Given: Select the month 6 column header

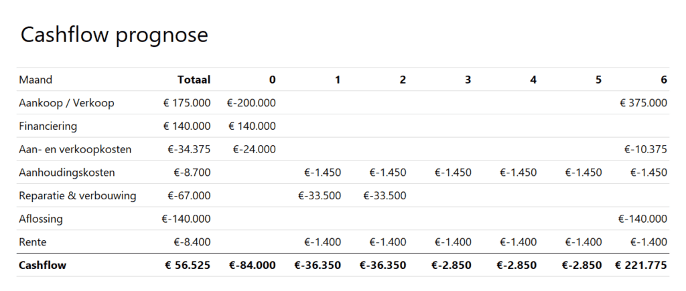Looking at the screenshot, I should click(663, 80).
